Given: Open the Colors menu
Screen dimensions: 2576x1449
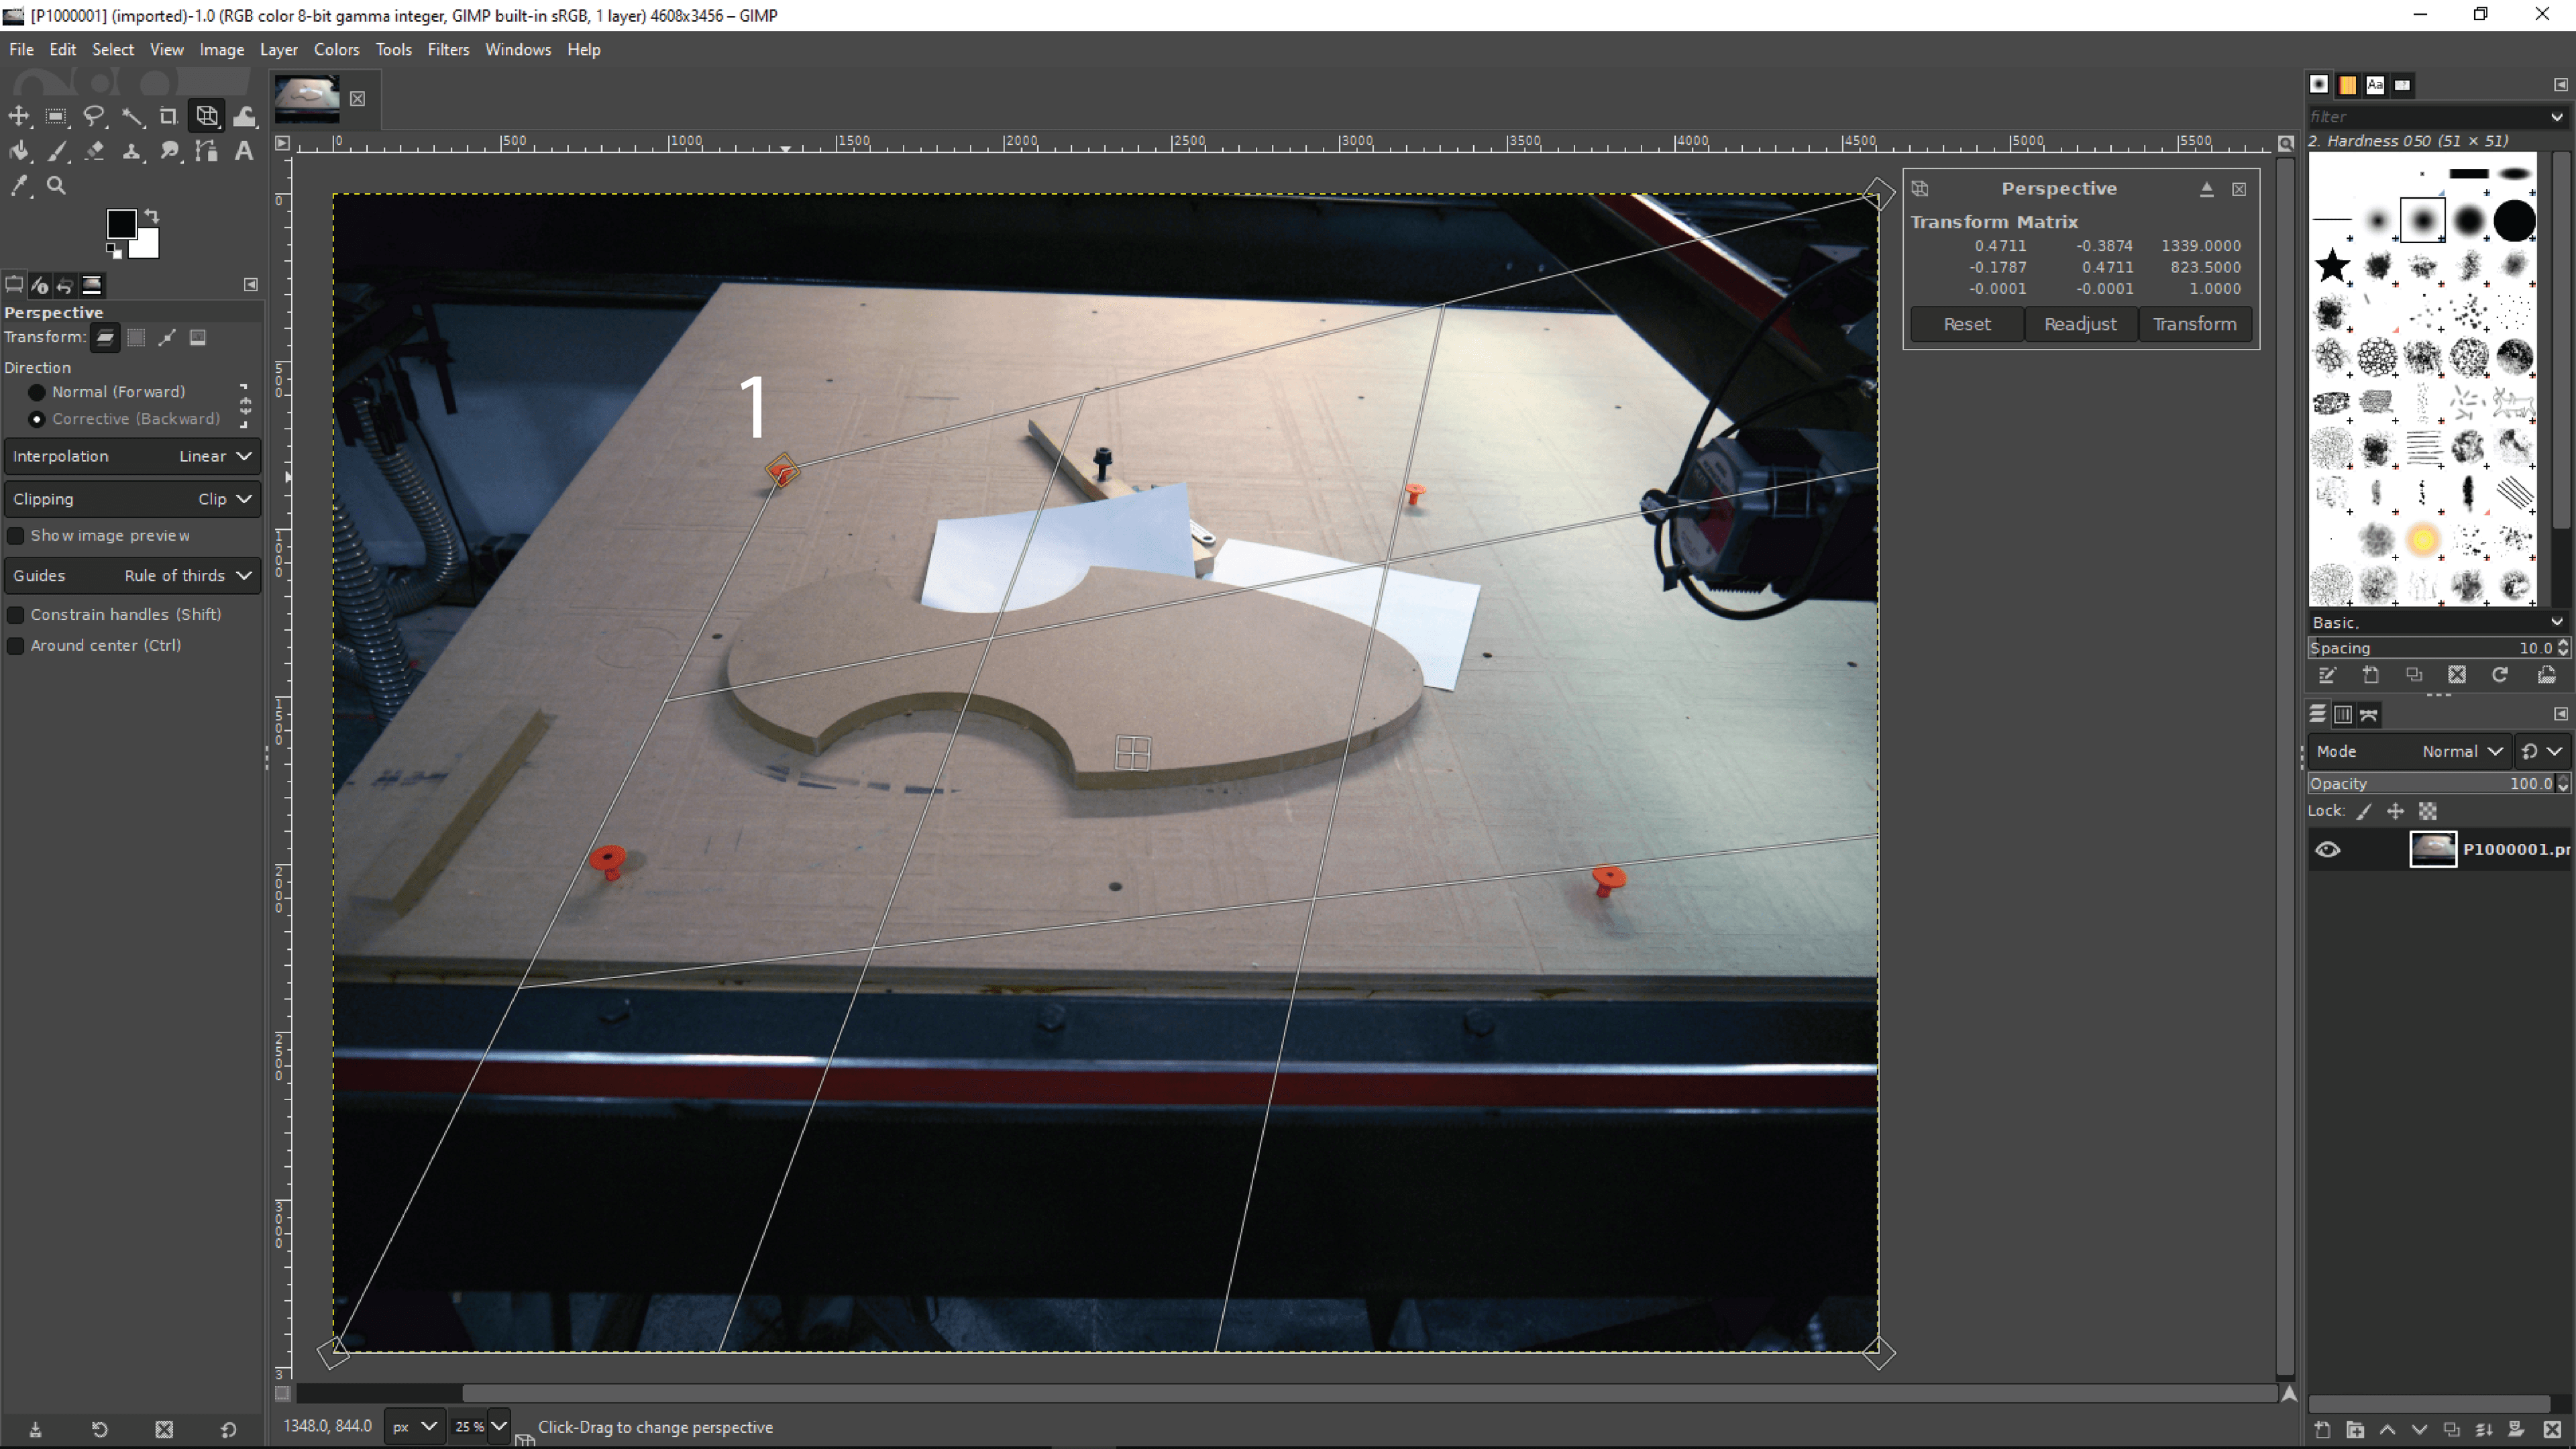Looking at the screenshot, I should 336,49.
